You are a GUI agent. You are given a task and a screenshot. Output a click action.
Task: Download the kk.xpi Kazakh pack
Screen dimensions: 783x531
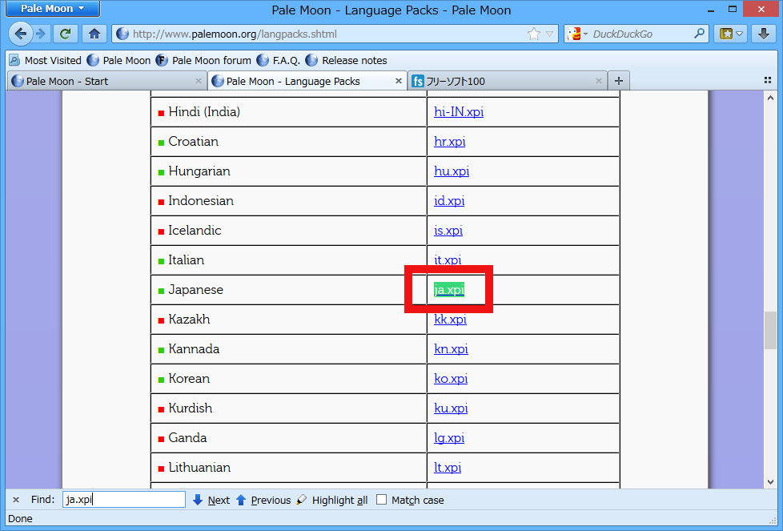pyautogui.click(x=450, y=320)
